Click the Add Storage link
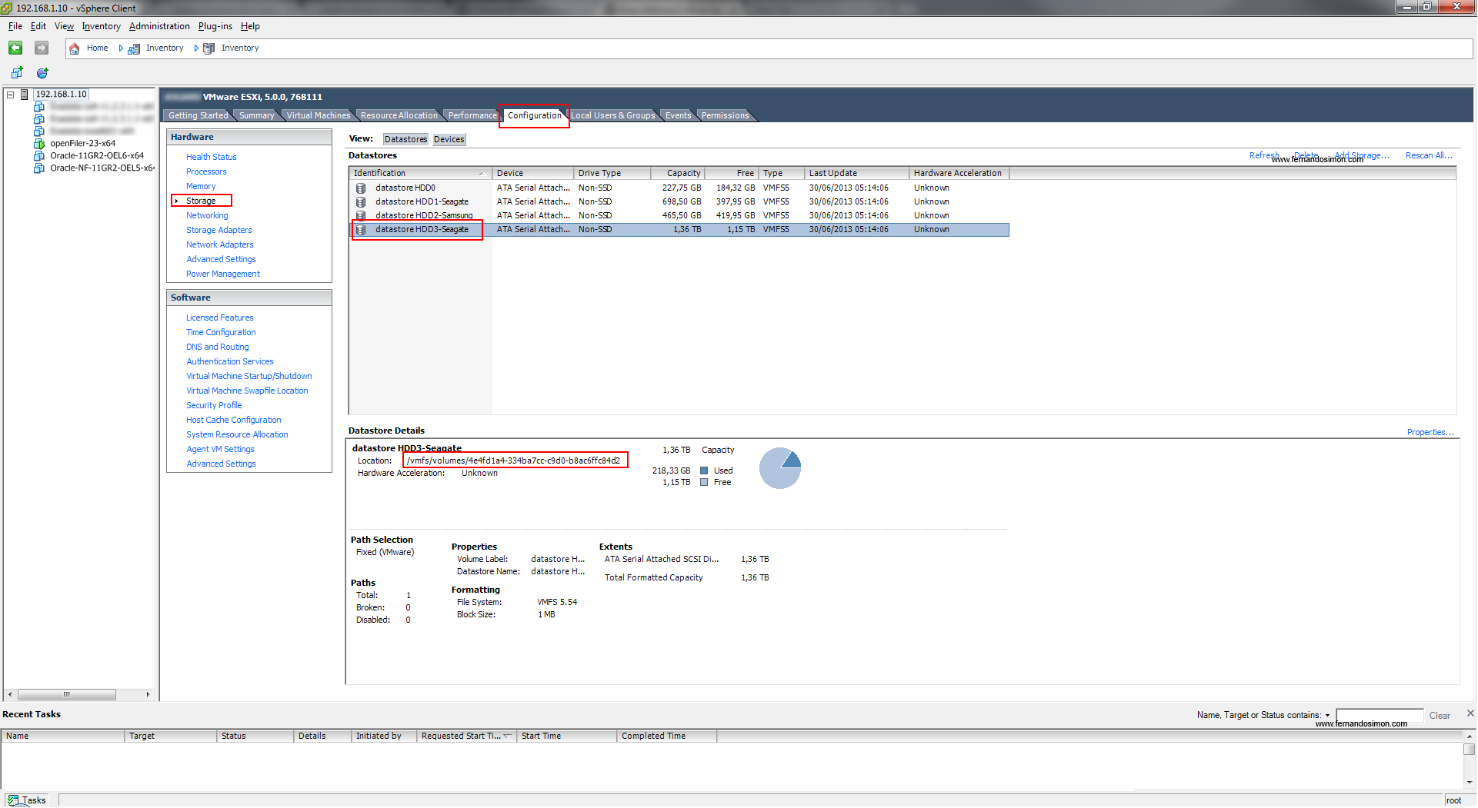 tap(1362, 155)
